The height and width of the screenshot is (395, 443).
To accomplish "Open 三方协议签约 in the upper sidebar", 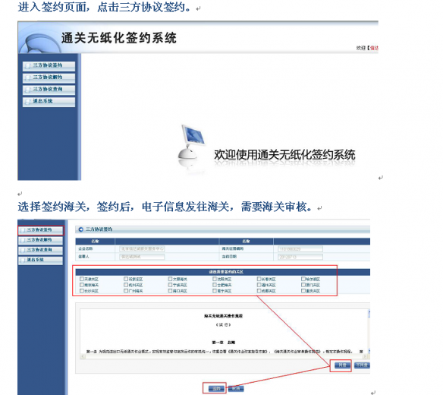I will click(x=49, y=66).
